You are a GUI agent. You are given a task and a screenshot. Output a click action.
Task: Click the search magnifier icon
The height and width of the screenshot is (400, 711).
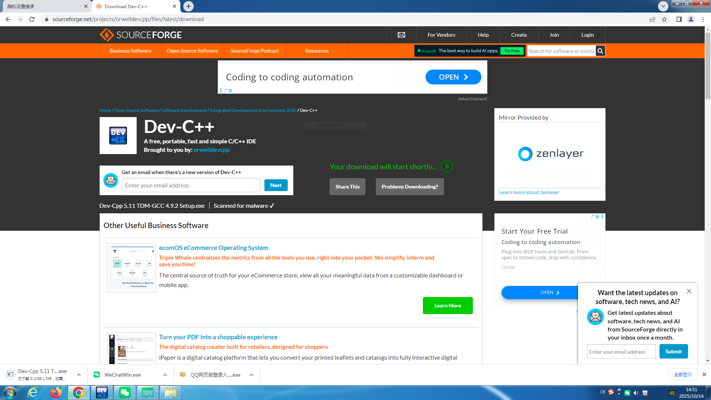coord(600,51)
